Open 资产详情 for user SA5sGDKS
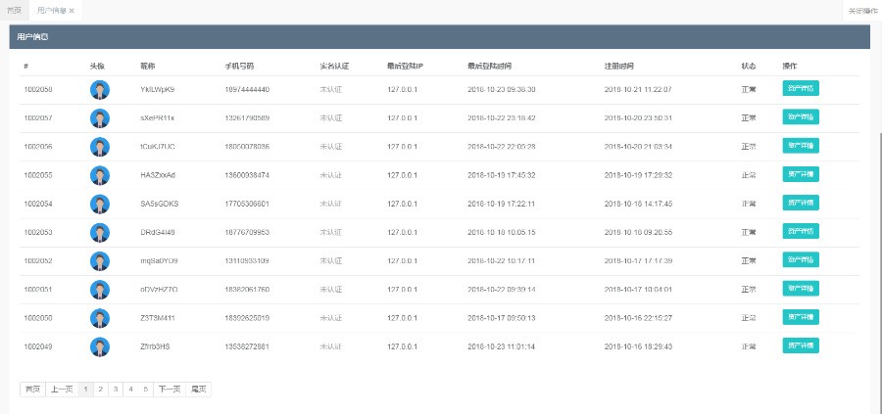Viewport: 882px width, 414px height. tap(800, 204)
